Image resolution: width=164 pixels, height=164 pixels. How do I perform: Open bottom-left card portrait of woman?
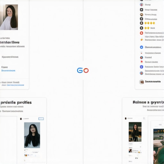(x=32, y=135)
